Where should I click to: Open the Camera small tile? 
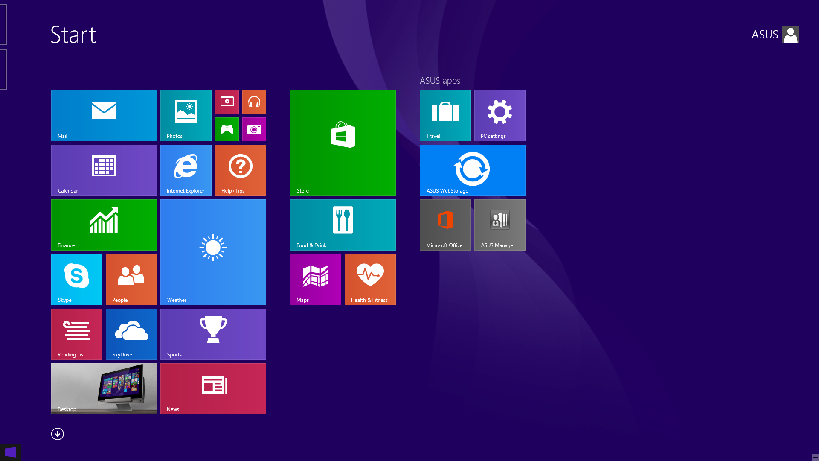click(254, 129)
